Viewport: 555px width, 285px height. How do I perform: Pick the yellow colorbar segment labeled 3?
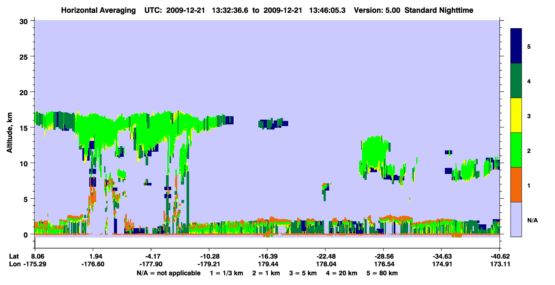(x=516, y=115)
